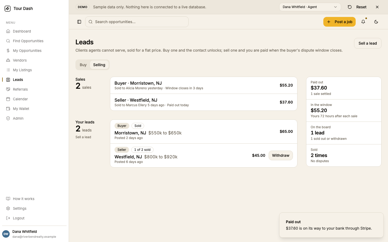Viewport: 388px width, 242px height.
Task: Click the Reset circular arrow icon
Action: [x=350, y=7]
